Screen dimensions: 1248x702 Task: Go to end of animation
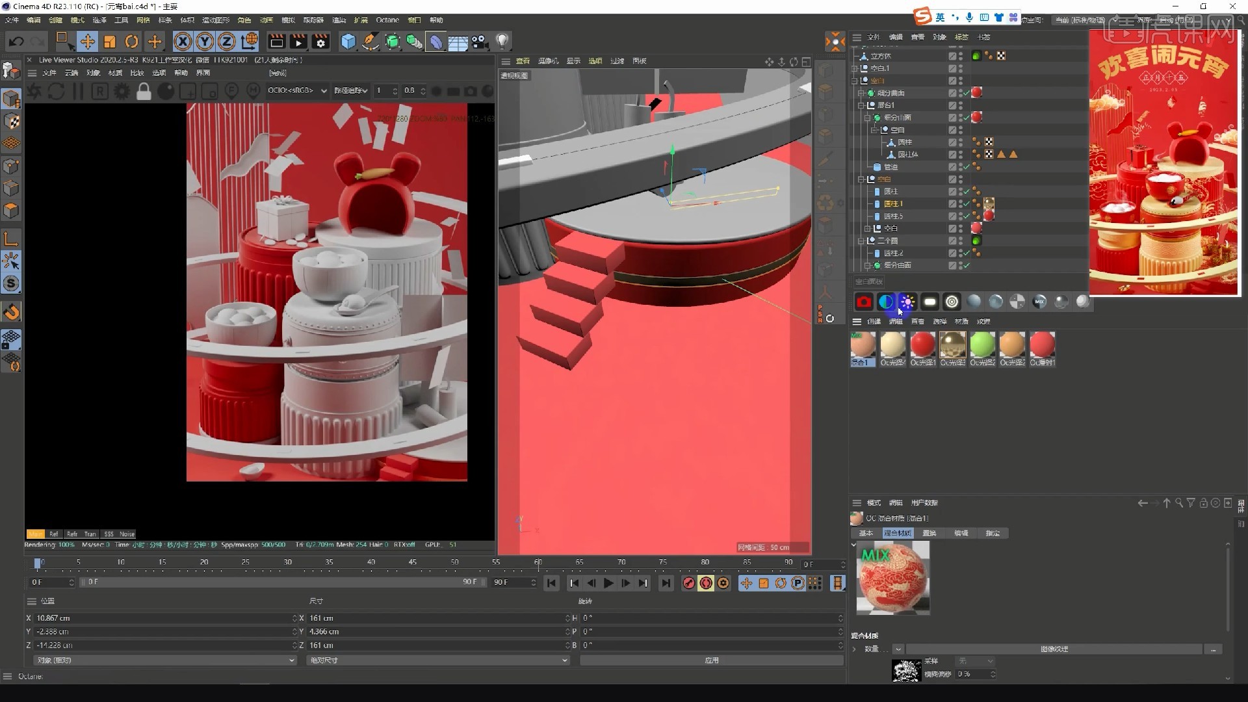click(666, 583)
